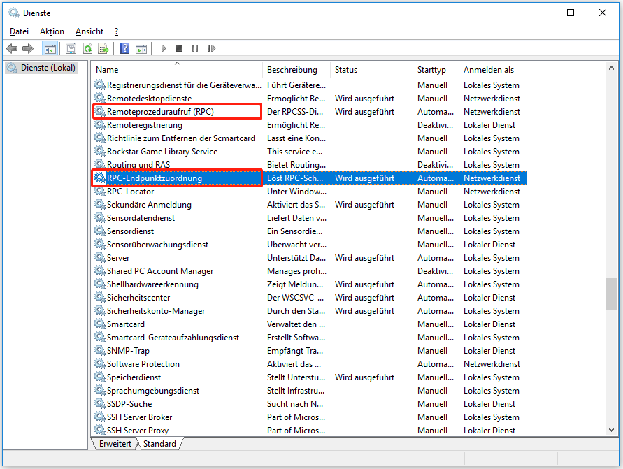This screenshot has width=623, height=469.
Task: Click gear icon of Remoteprozeduraufruf (RPC) row
Action: click(x=100, y=111)
